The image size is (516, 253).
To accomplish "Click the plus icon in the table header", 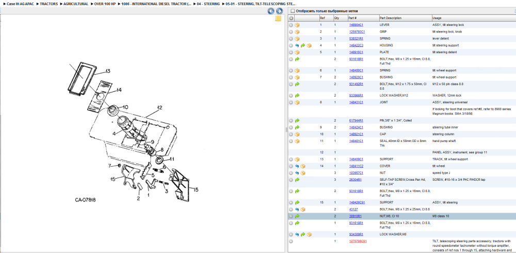I will (291, 18).
